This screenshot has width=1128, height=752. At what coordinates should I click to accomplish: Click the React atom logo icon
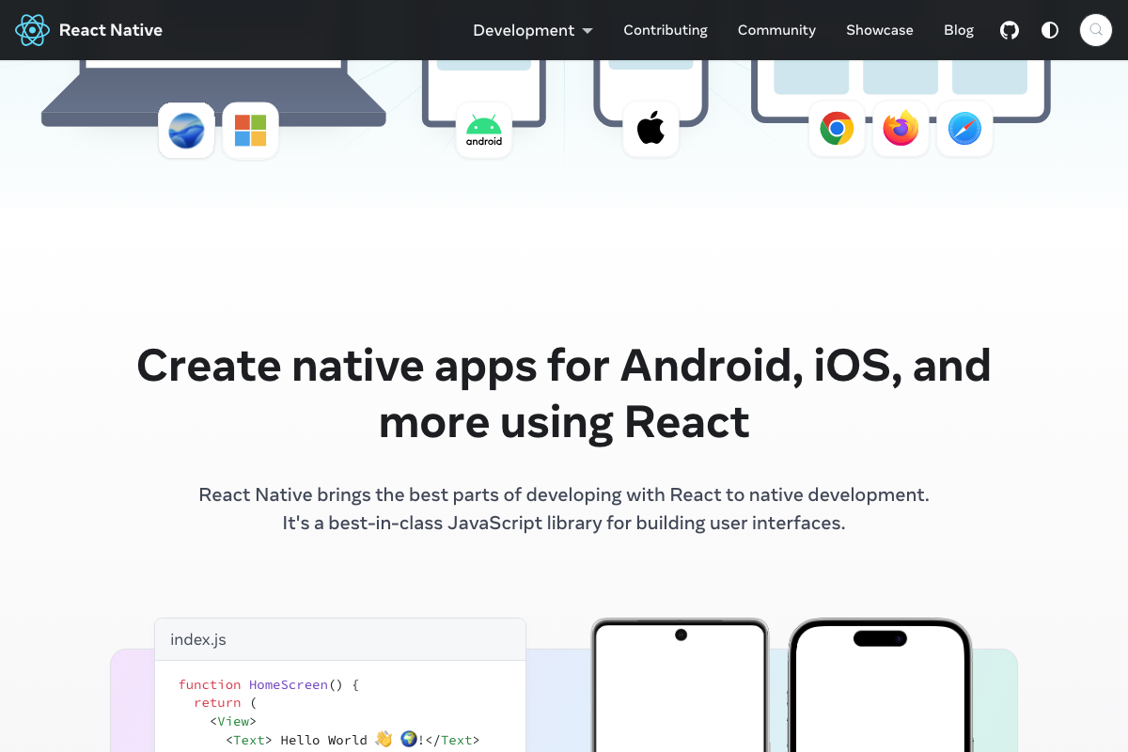(x=32, y=30)
